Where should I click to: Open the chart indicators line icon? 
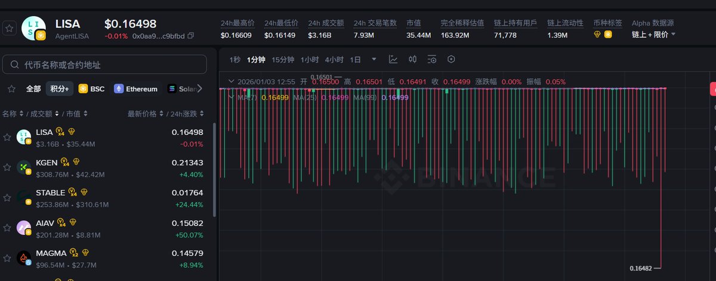[393, 59]
